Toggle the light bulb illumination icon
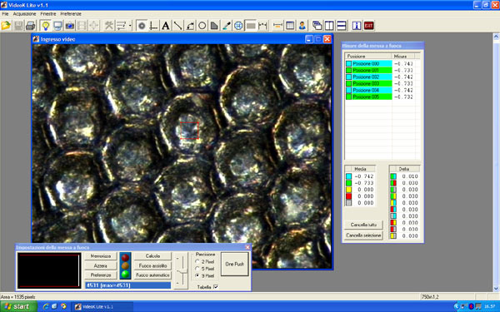 46,26
